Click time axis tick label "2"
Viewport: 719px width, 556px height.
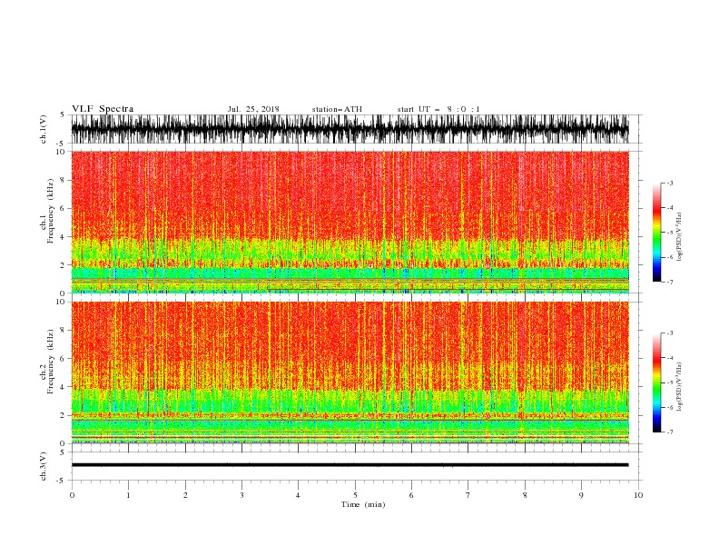click(185, 495)
